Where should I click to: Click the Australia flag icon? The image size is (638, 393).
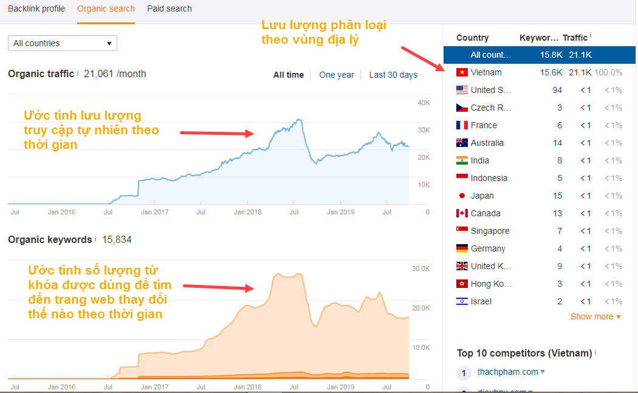pos(461,143)
